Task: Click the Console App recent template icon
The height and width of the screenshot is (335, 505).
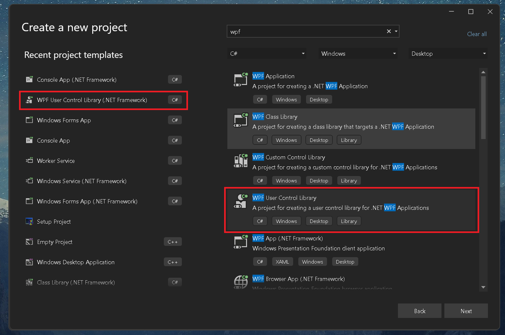Action: click(x=29, y=140)
